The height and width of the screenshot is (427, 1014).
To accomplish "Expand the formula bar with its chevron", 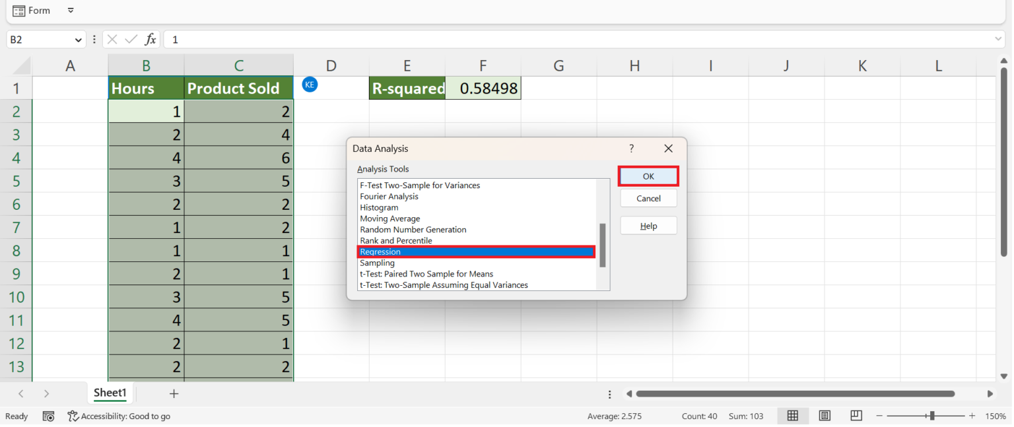I will click(x=997, y=39).
